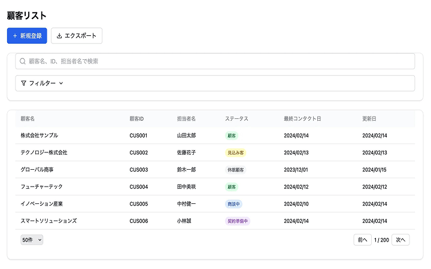Screen dimensions: 431x269
Task: Click the magnifying glass search icon
Action: [23, 61]
